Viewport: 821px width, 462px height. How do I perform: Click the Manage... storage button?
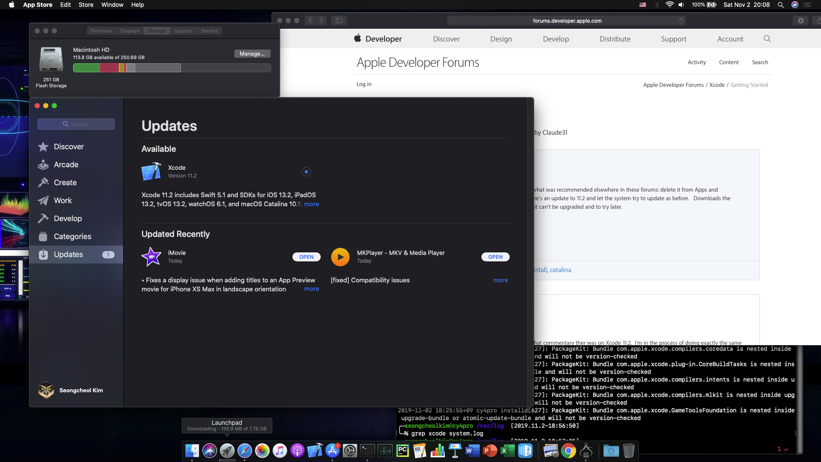click(252, 53)
